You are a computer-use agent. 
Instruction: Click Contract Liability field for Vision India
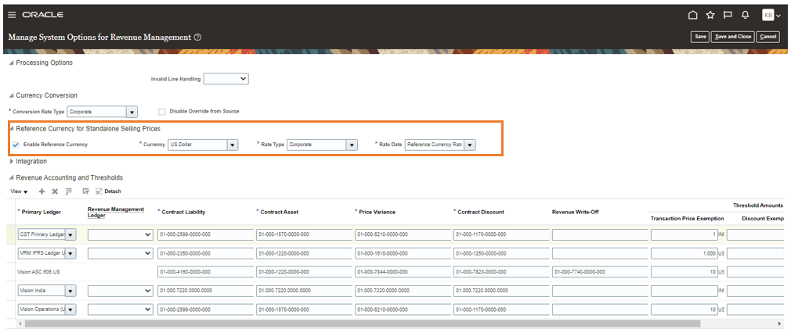(x=204, y=291)
